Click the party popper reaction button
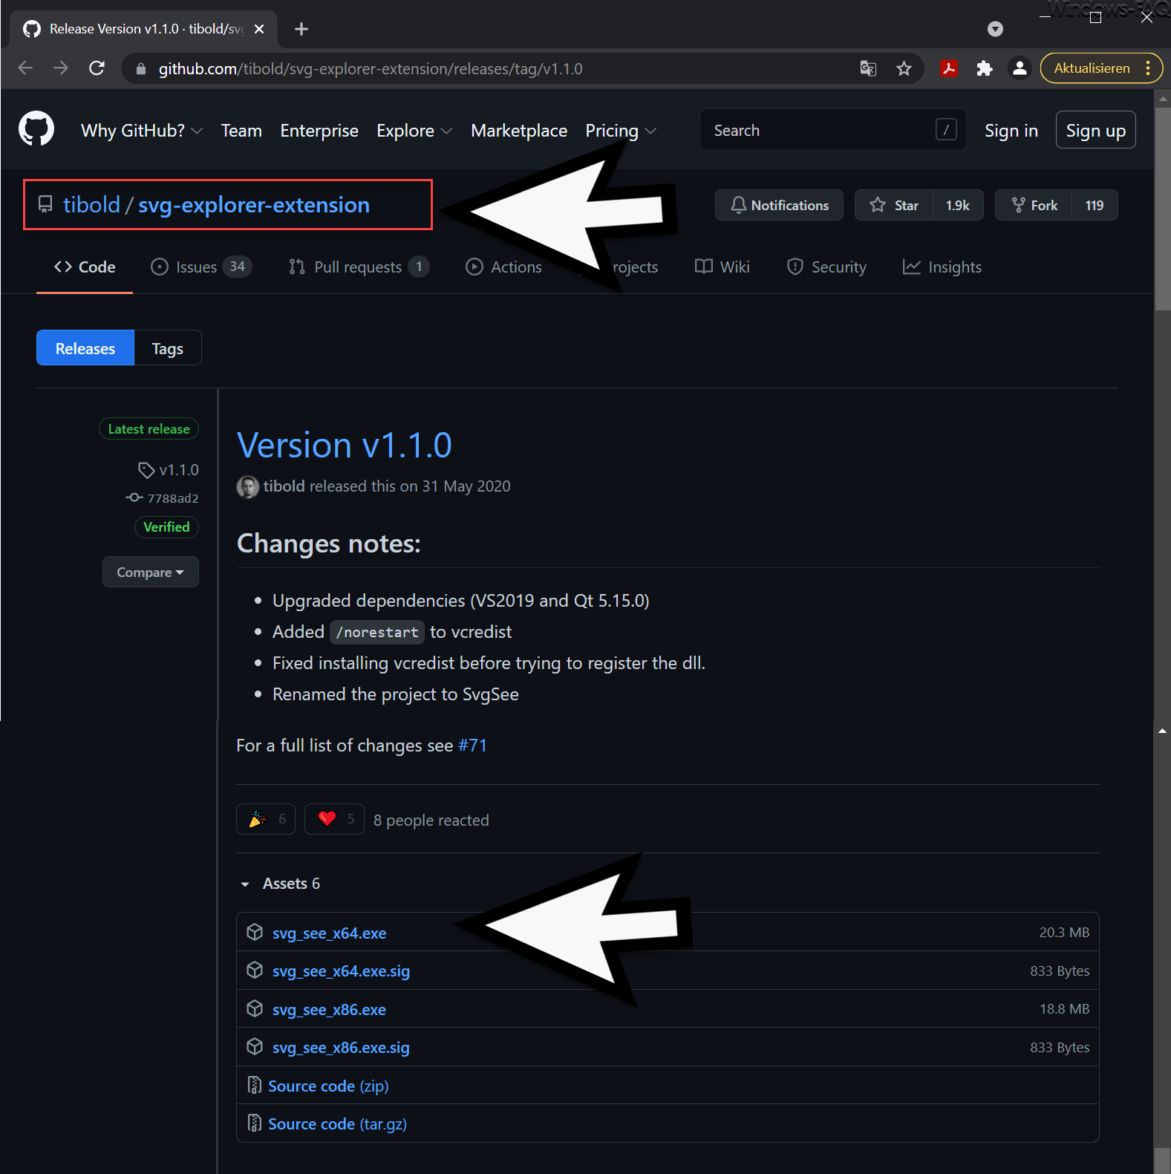Screen dimensions: 1171x1174 click(x=266, y=819)
